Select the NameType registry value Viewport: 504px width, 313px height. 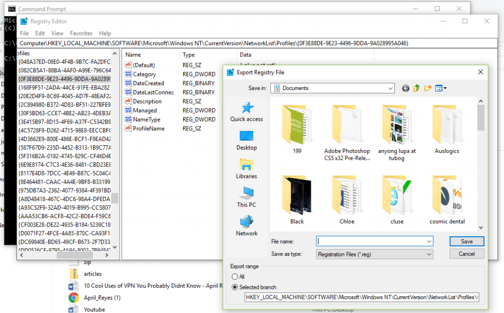tap(147, 119)
